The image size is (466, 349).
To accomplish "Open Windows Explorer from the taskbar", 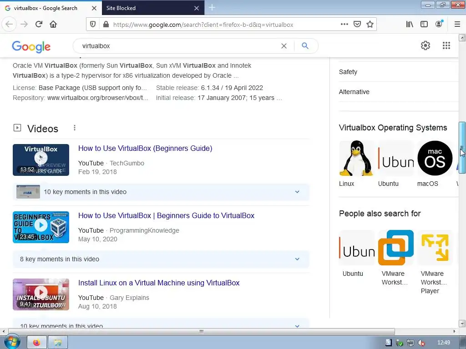I will click(58, 343).
